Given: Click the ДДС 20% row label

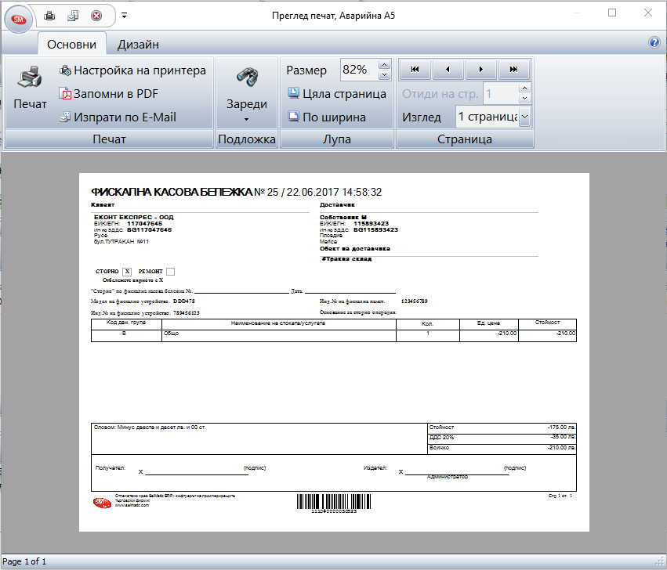Looking at the screenshot, I should (442, 438).
